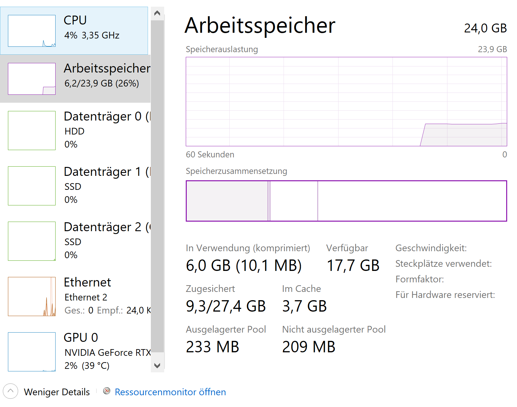The width and height of the screenshot is (517, 407).
Task: Click the CPU mini usage graph
Action: 32,31
